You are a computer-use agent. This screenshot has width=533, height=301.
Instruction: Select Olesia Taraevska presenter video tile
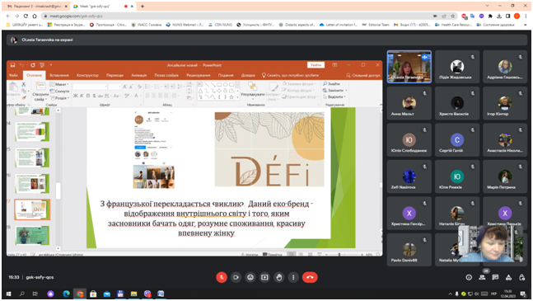(409, 67)
